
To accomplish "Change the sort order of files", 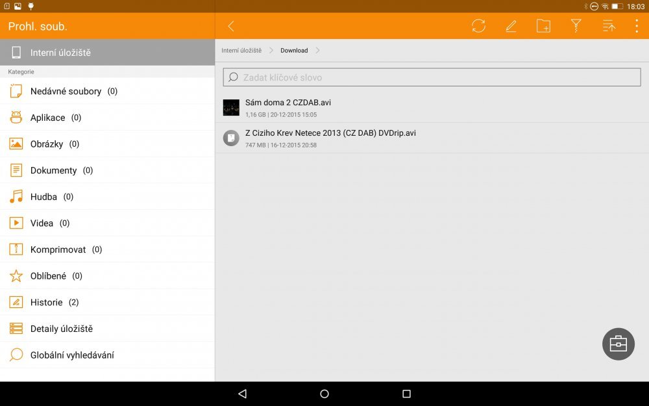I will [x=608, y=26].
